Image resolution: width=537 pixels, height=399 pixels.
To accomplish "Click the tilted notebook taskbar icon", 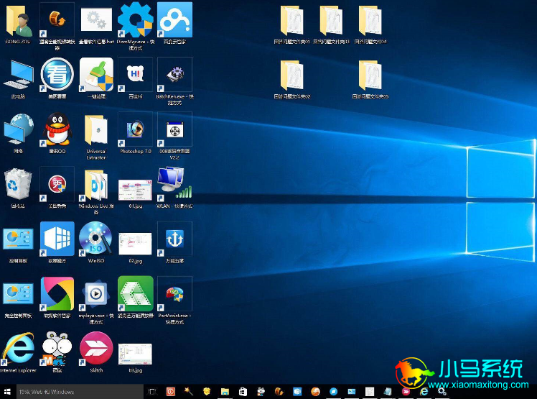I will click(388, 392).
